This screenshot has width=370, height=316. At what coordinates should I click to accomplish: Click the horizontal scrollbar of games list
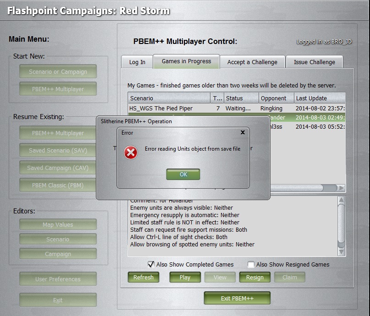(x=297, y=188)
